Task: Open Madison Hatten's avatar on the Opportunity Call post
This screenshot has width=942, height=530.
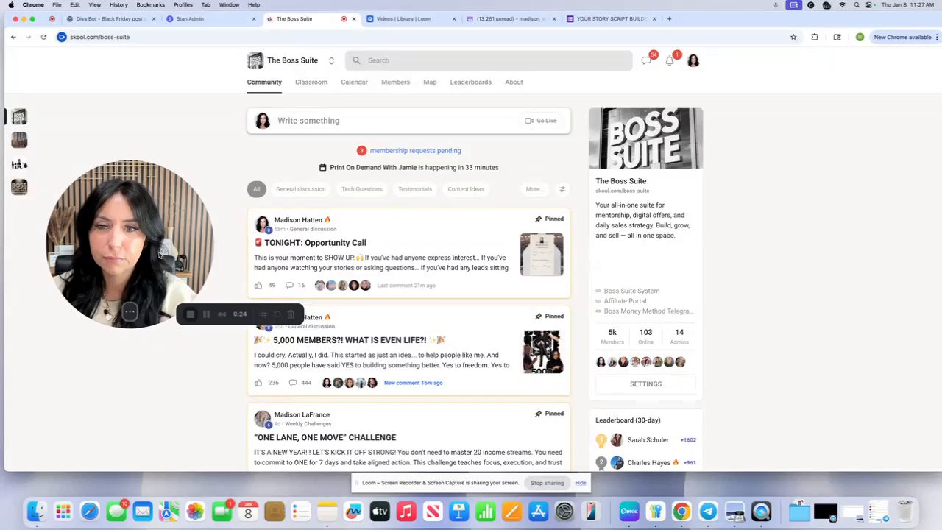Action: (x=262, y=223)
